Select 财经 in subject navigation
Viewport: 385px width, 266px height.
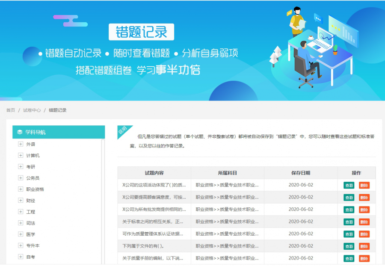tap(30, 200)
